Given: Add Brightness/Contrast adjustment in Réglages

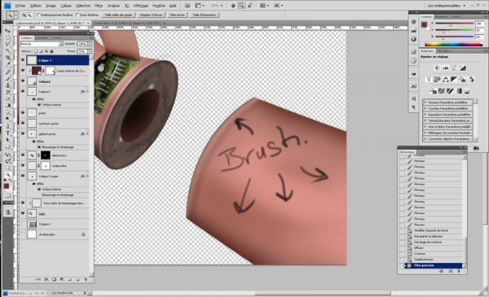Looking at the screenshot, I should coord(437,68).
